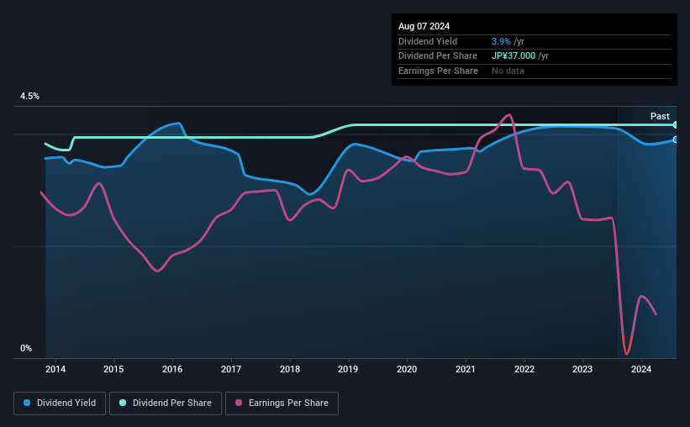Image resolution: width=690 pixels, height=427 pixels.
Task: Toggle the Earnings Per Share legend button
Action: click(282, 403)
